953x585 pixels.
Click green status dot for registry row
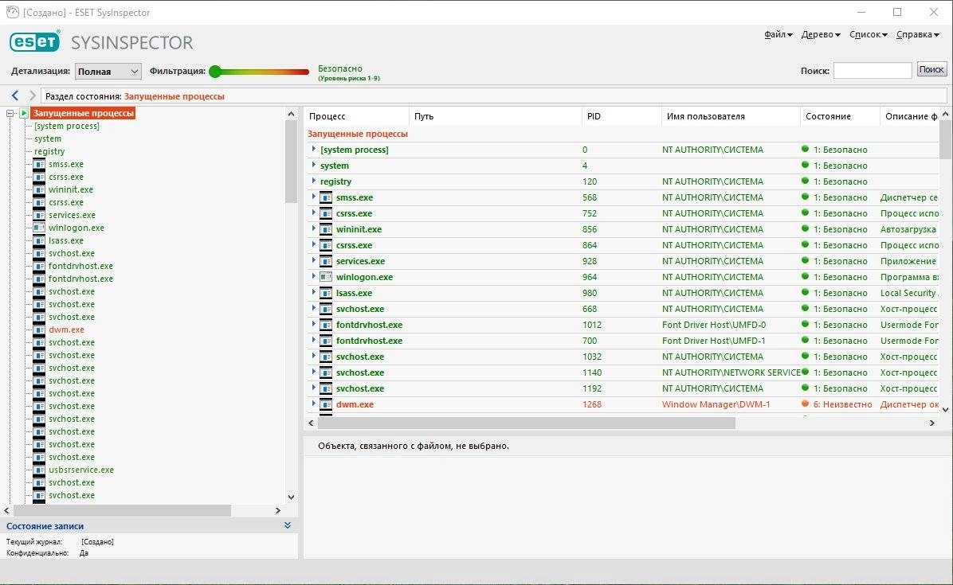(806, 181)
